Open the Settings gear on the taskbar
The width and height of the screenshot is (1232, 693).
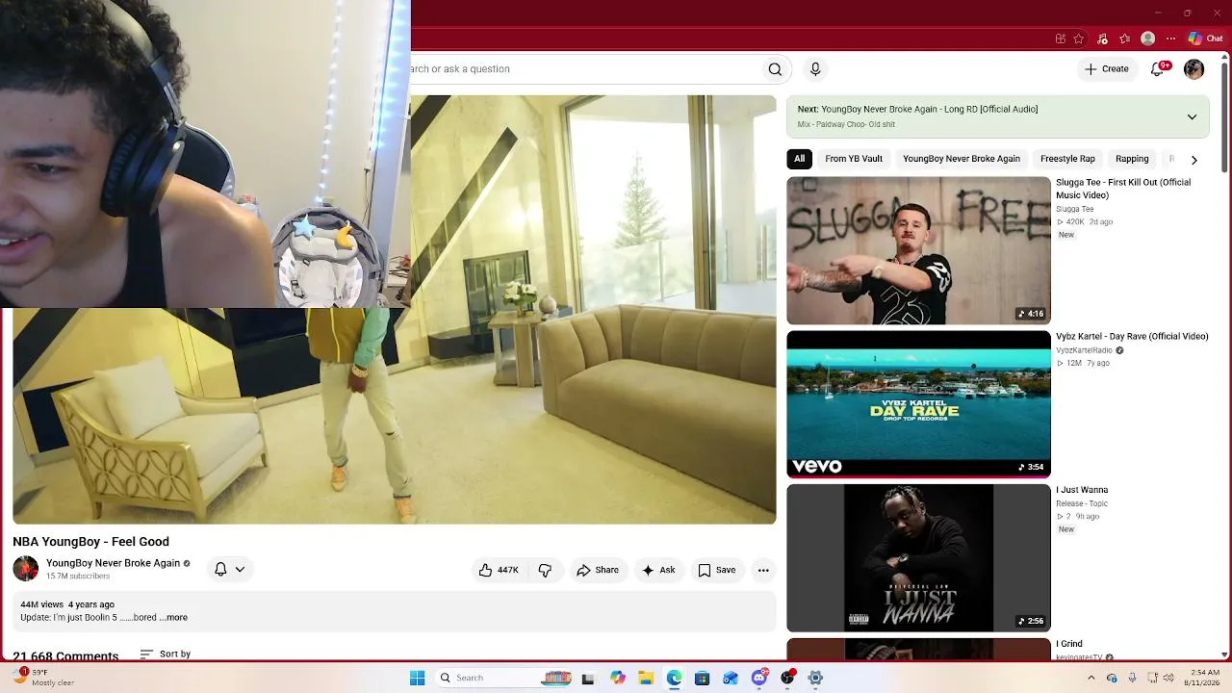[x=815, y=678]
